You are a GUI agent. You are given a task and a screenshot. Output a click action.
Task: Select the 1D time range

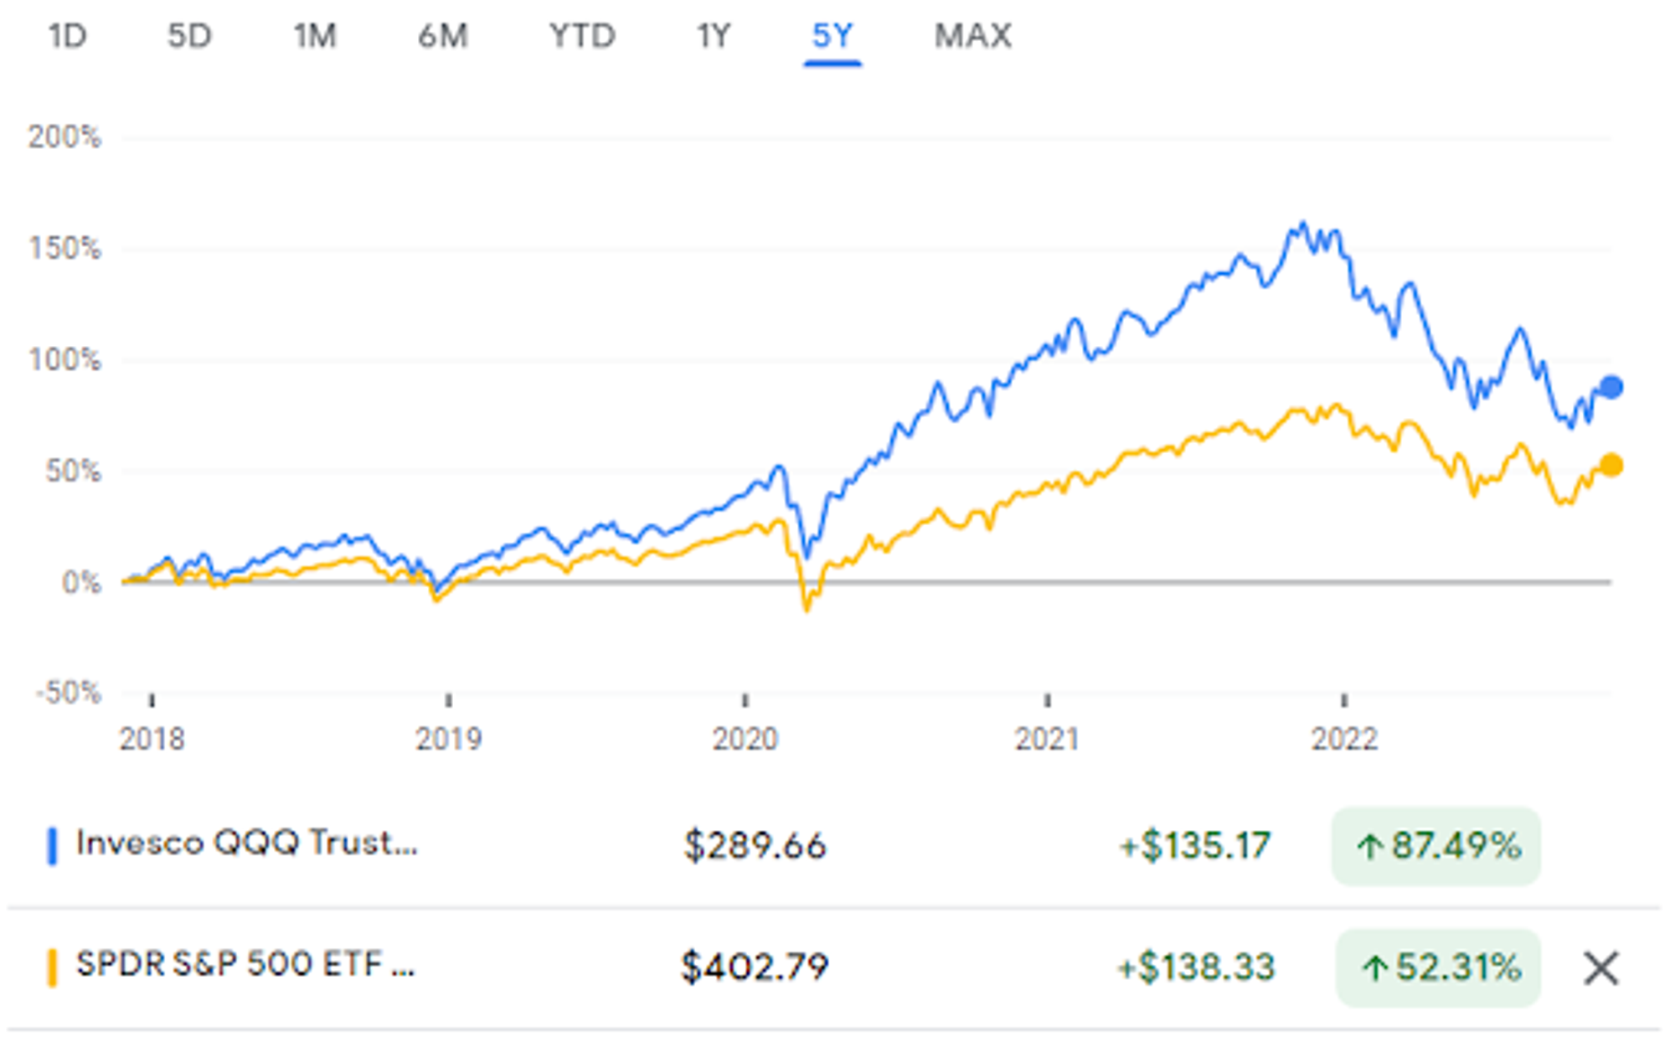[x=69, y=36]
